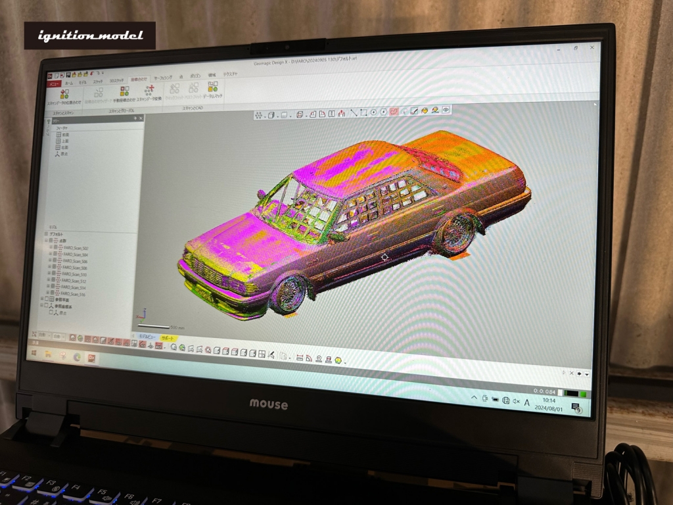Expand the 参照平面 tree node

(42, 299)
